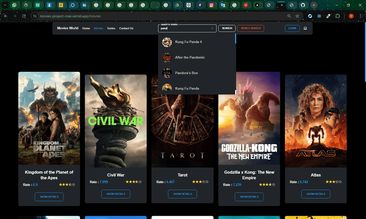Show details for Godzilla x Kong

click(249, 197)
